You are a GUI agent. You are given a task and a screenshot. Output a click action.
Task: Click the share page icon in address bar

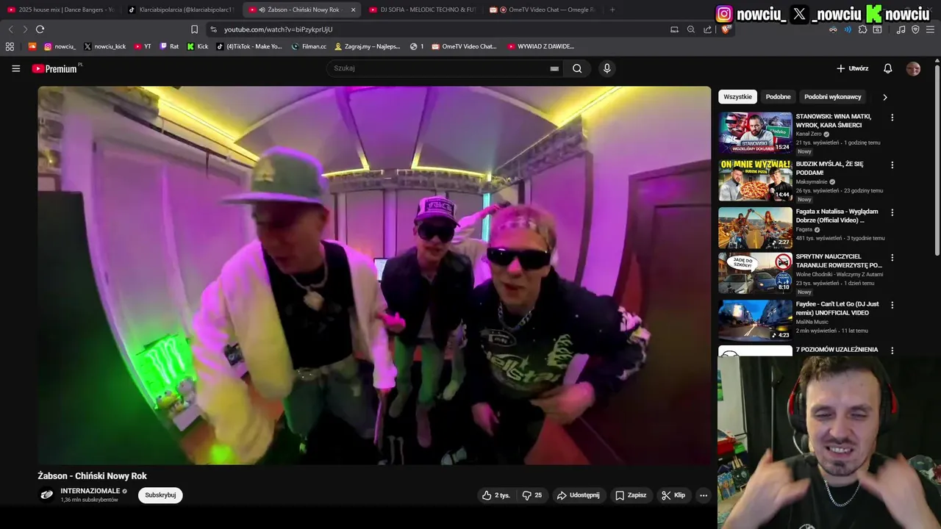707,29
